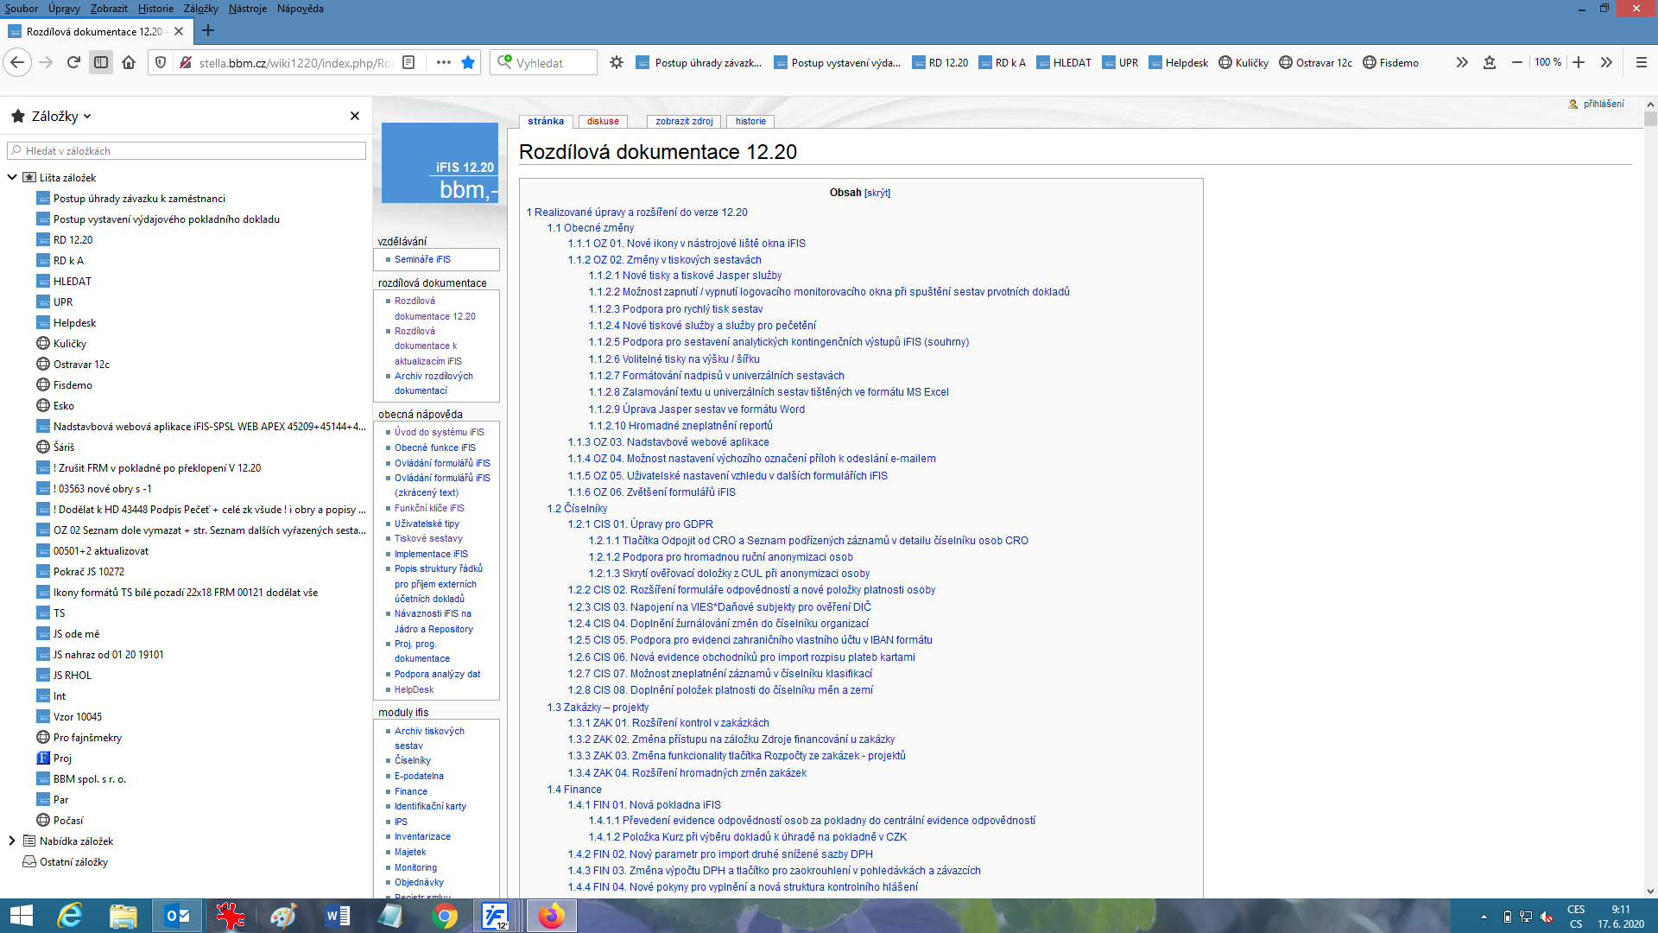Hide contents with the skrýt link
Screen dimensions: 1658x933
click(x=877, y=193)
